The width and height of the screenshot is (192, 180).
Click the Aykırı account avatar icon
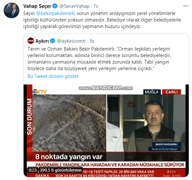(30, 41)
